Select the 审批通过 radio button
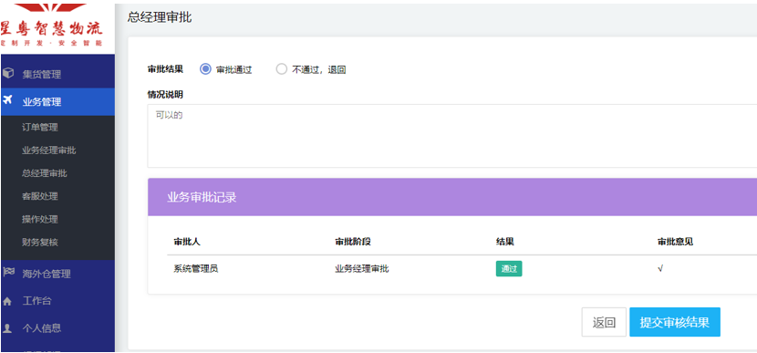The image size is (757, 353). 205,69
